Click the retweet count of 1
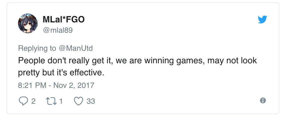 tap(61, 101)
